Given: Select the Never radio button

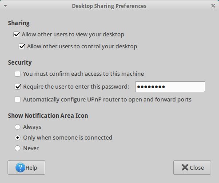Looking at the screenshot, I should point(17,148).
